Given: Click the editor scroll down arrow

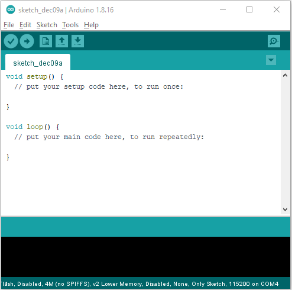Looking at the screenshot, I should click(x=285, y=210).
